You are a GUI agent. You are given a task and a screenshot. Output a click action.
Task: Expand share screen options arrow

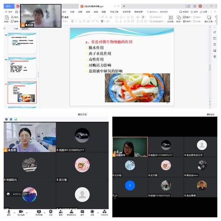pyautogui.click(x=45, y=212)
